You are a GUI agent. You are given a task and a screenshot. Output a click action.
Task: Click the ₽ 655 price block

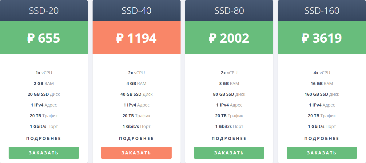tap(44, 38)
